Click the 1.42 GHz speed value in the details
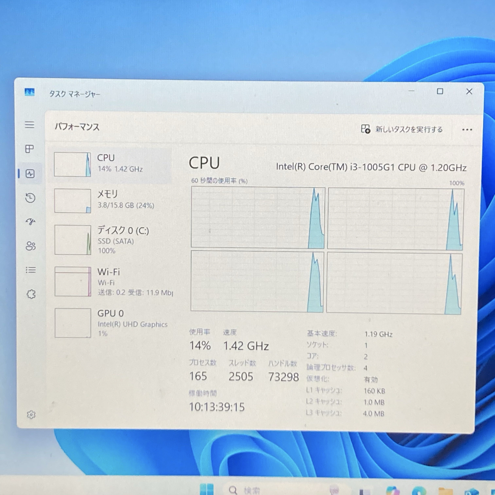495x495 pixels. pos(246,346)
